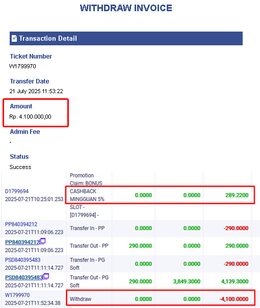
Task: Click the Transfer Out - PP description
Action: tap(89, 246)
